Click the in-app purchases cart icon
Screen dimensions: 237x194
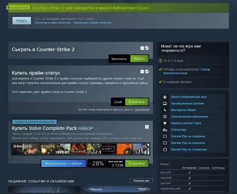click(x=165, y=117)
